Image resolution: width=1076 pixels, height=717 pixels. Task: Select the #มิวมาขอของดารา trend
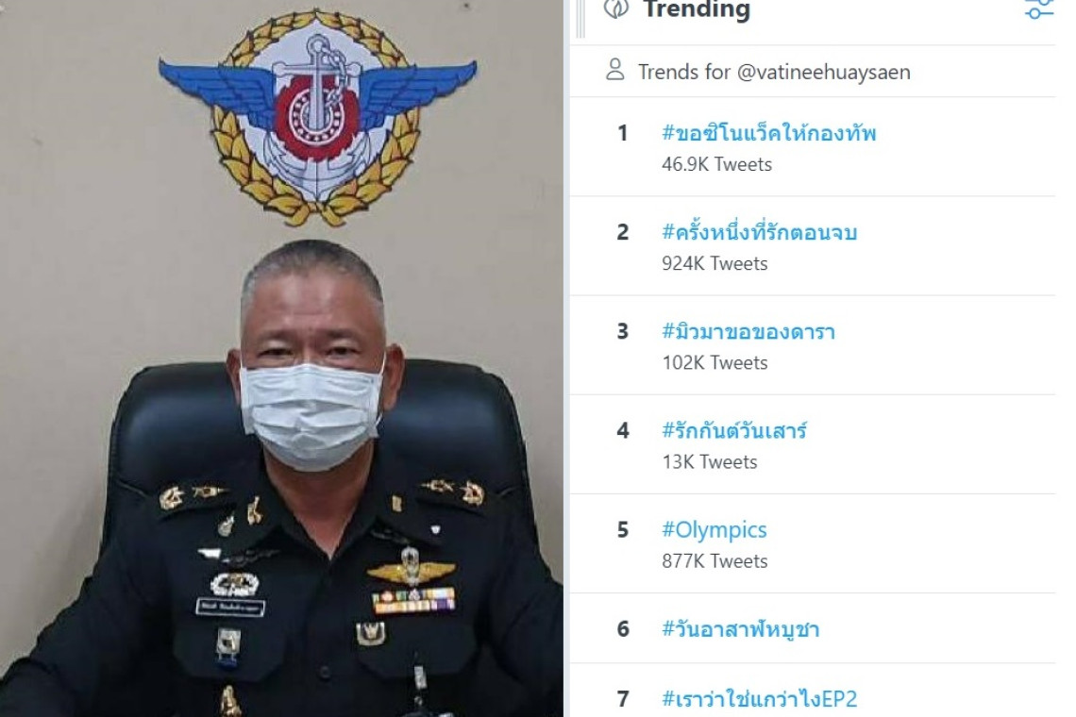point(748,331)
